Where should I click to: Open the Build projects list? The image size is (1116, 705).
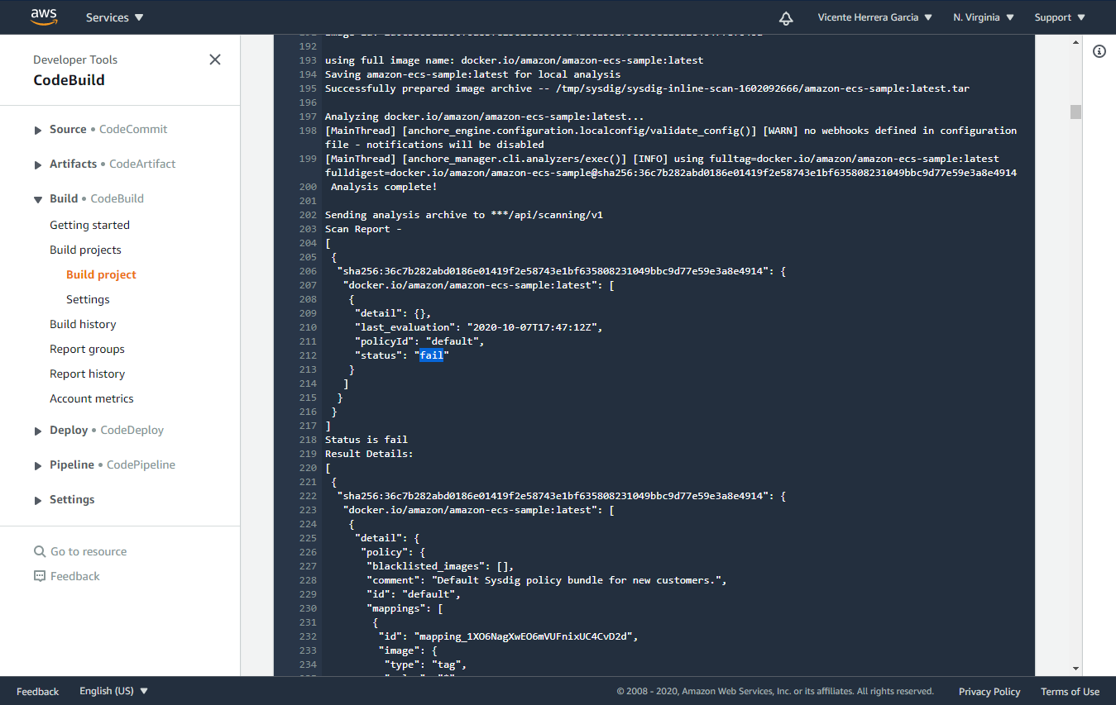point(85,250)
